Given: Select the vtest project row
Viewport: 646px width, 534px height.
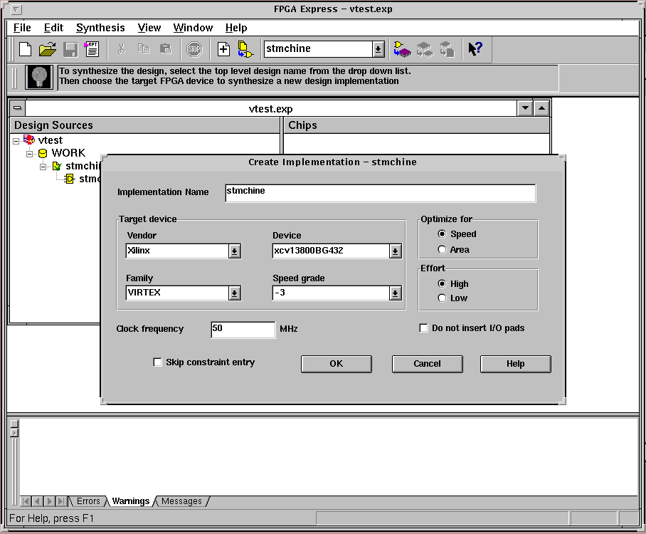Looking at the screenshot, I should click(x=51, y=140).
